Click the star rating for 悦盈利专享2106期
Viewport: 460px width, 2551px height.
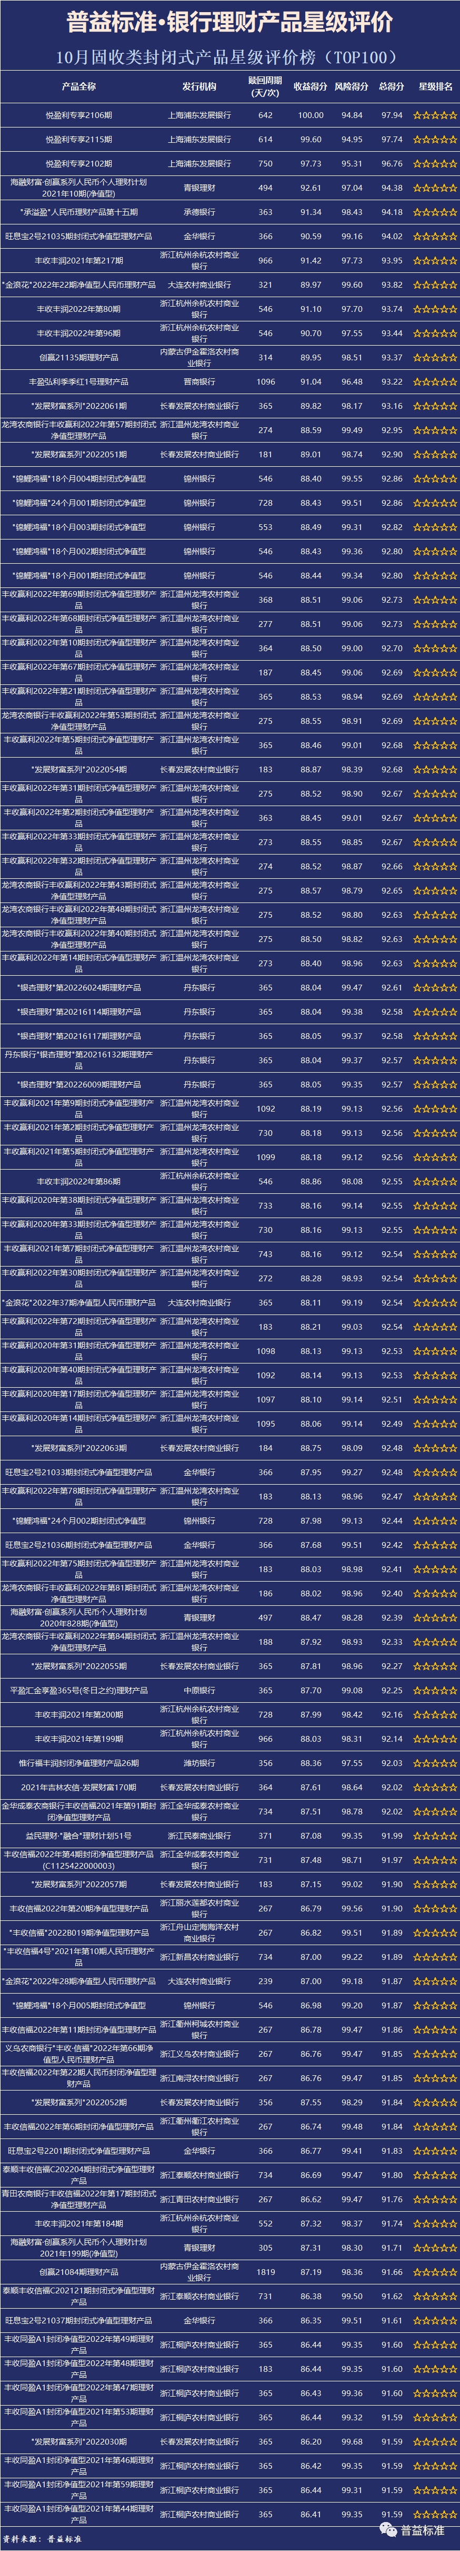pos(434,115)
